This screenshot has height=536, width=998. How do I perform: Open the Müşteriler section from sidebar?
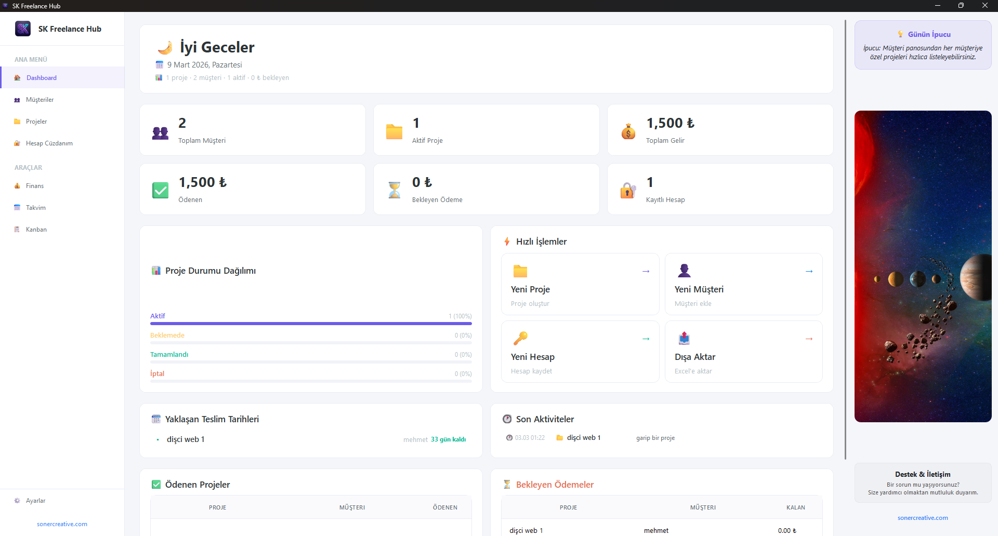click(41, 99)
